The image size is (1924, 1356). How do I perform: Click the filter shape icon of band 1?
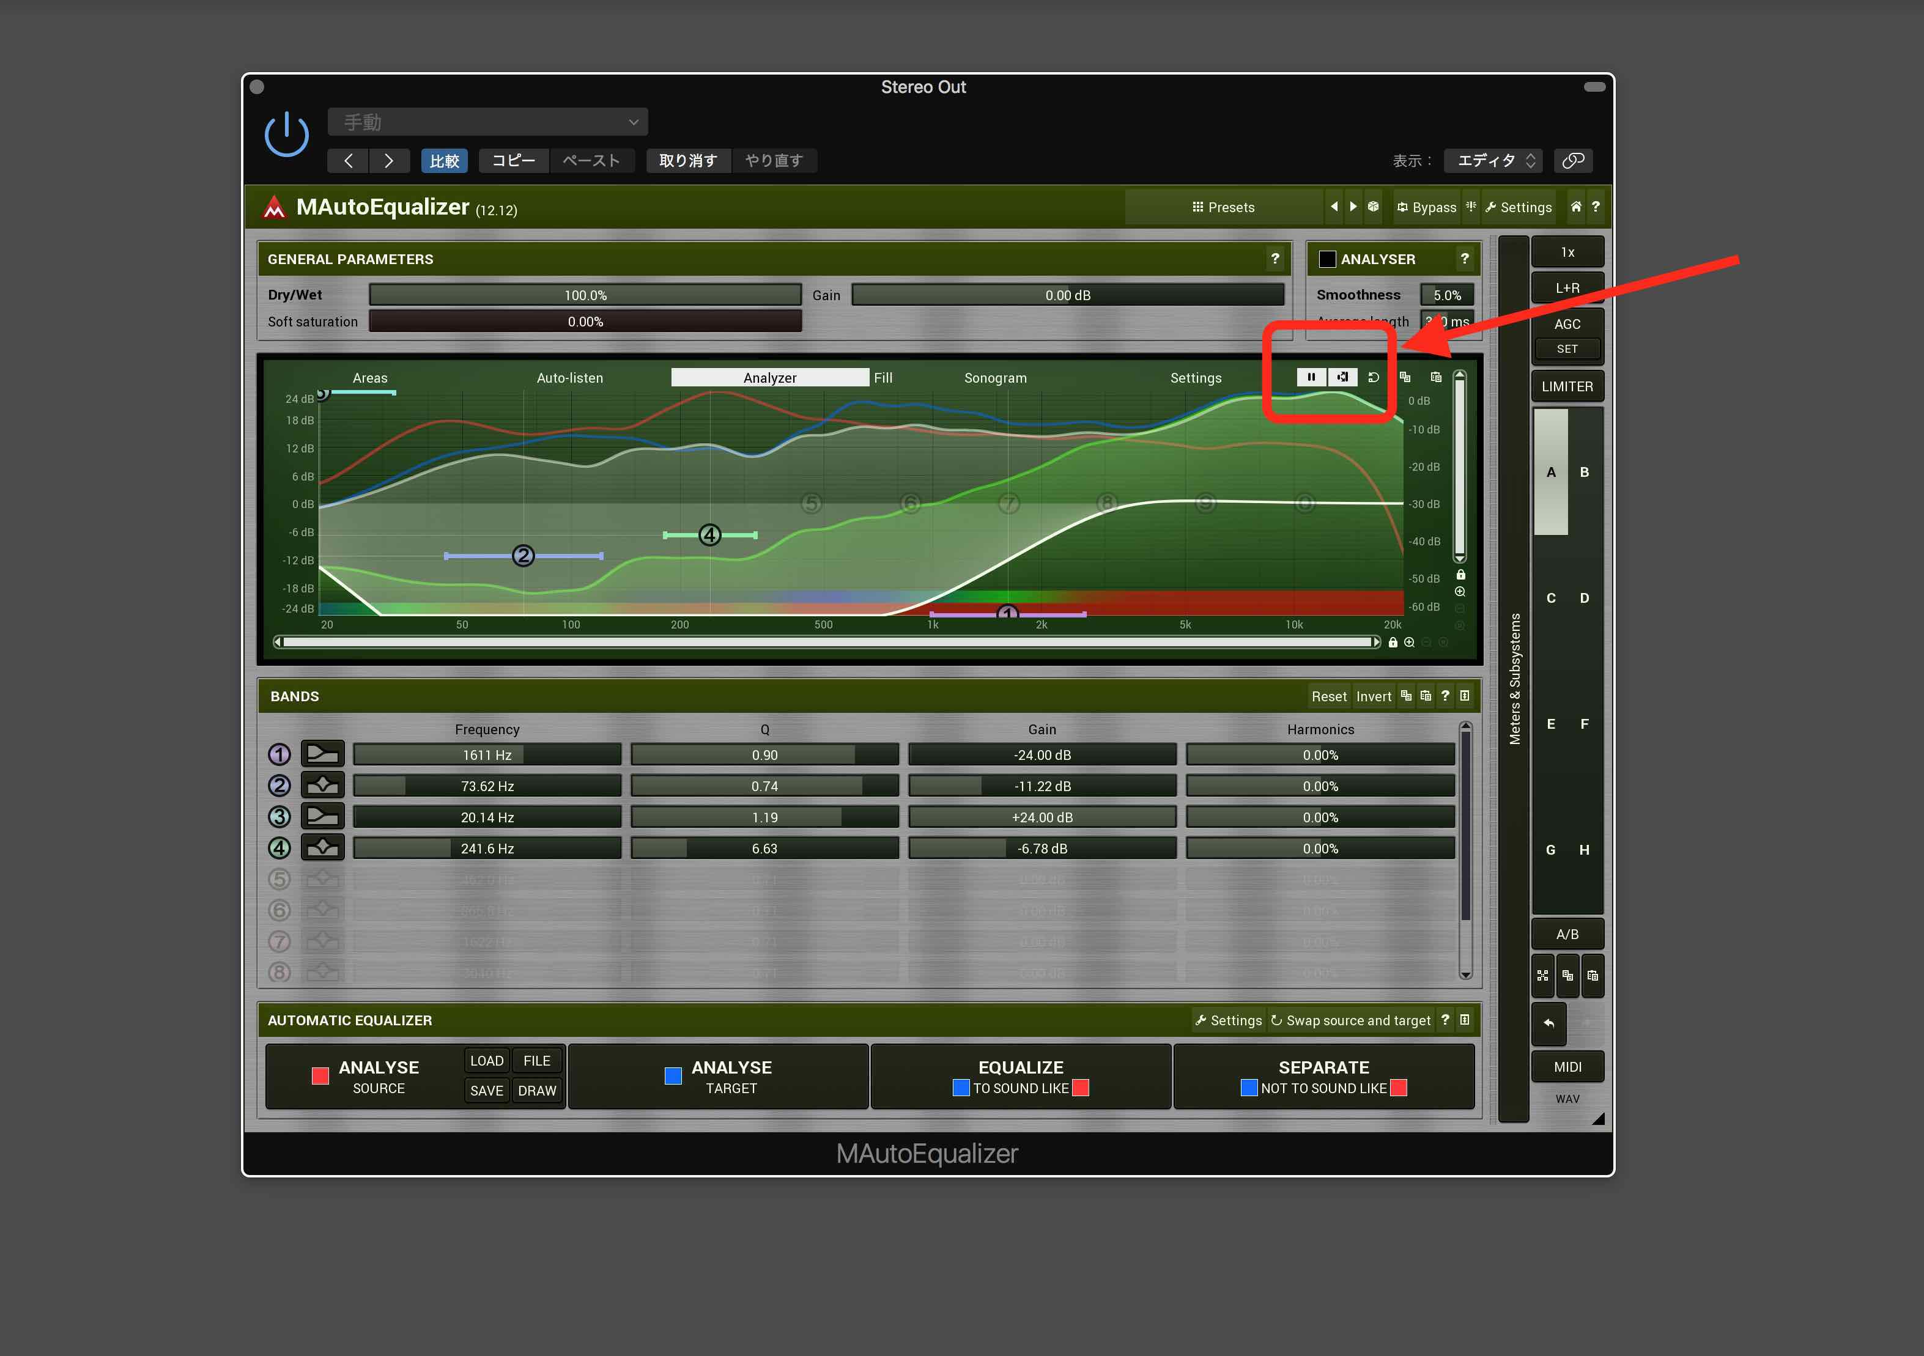[323, 754]
